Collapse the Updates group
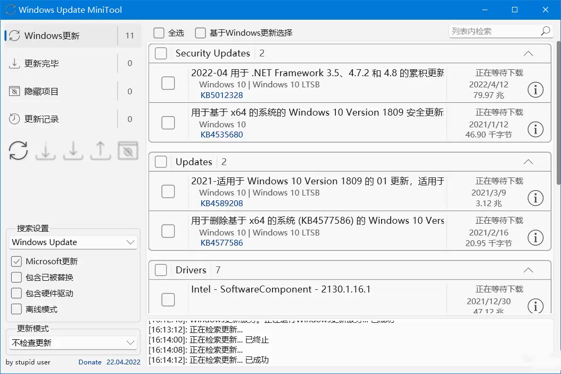Image resolution: width=561 pixels, height=374 pixels. pos(528,162)
